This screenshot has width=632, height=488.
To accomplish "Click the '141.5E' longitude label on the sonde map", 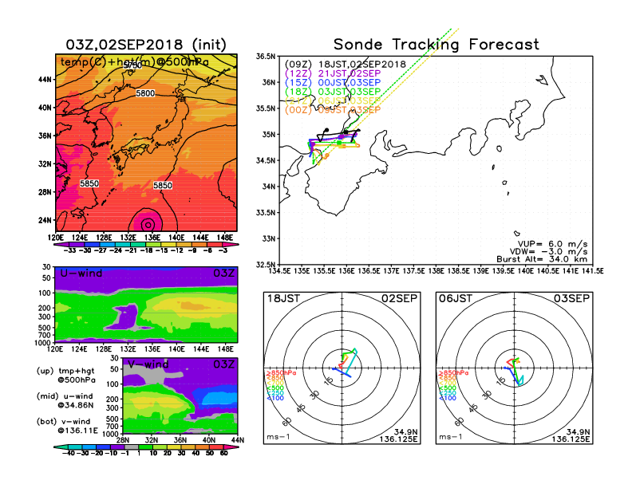I will click(x=592, y=271).
